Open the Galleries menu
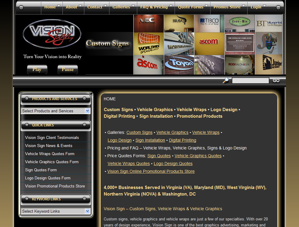 (x=123, y=7)
